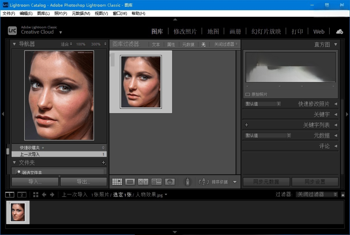Switch to Loupe view icon
This screenshot has width=350, height=235.
click(x=130, y=181)
